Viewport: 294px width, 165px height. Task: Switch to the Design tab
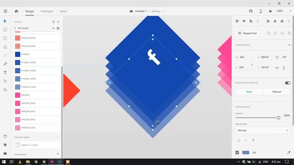pyautogui.click(x=29, y=11)
